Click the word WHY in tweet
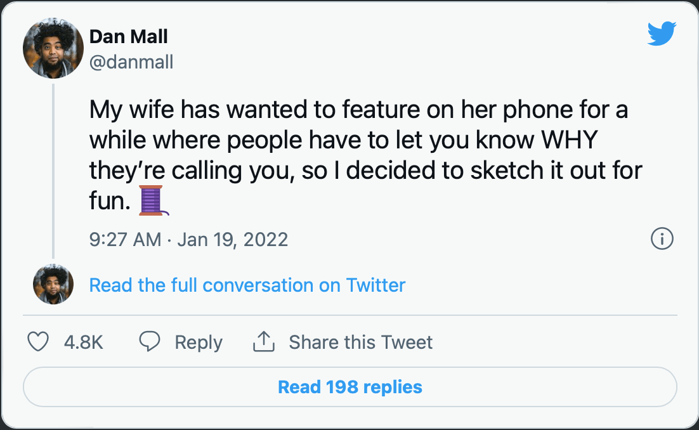The height and width of the screenshot is (430, 699). 569,140
